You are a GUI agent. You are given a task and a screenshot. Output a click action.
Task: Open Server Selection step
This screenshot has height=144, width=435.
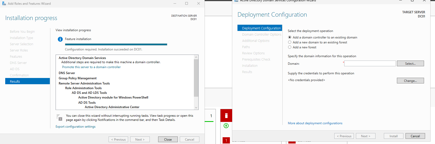click(x=22, y=44)
